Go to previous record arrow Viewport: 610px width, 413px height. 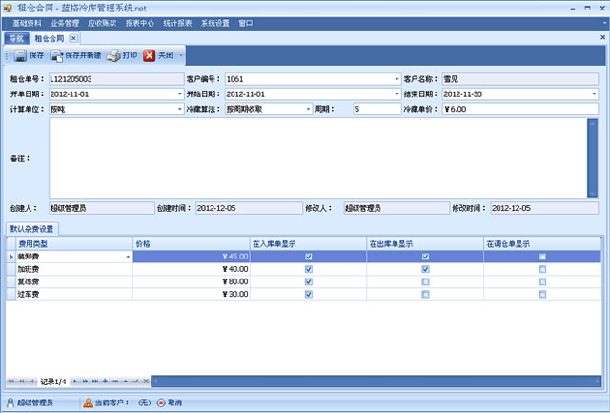click(x=32, y=382)
